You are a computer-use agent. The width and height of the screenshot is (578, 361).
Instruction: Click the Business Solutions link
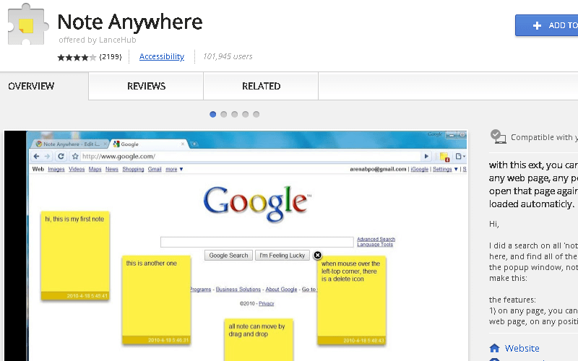tap(238, 290)
